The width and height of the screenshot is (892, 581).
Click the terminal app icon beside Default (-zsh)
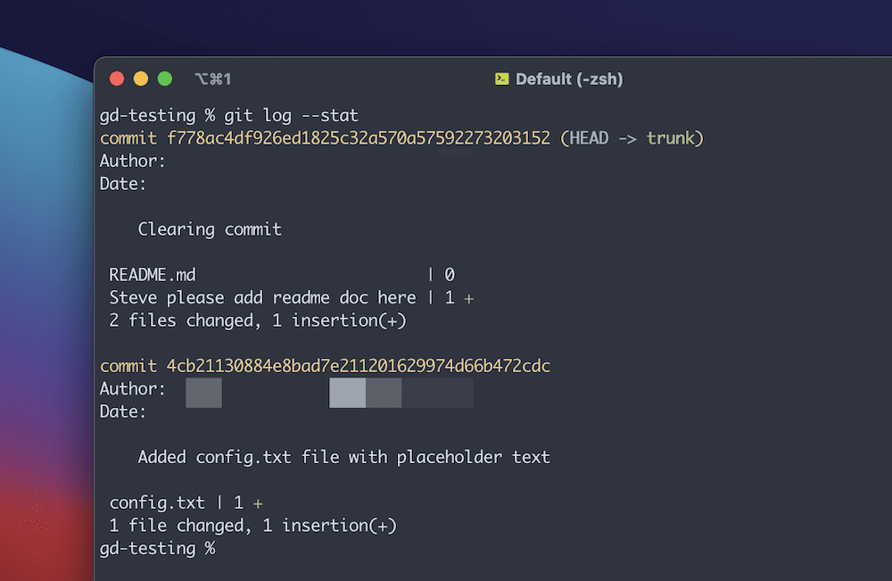click(x=501, y=79)
